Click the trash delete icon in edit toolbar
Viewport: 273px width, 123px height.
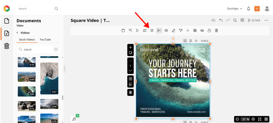pyautogui.click(x=216, y=31)
